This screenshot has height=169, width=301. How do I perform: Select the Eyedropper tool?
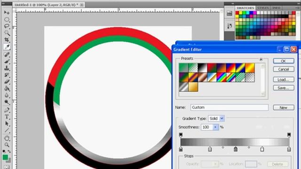pos(7,47)
